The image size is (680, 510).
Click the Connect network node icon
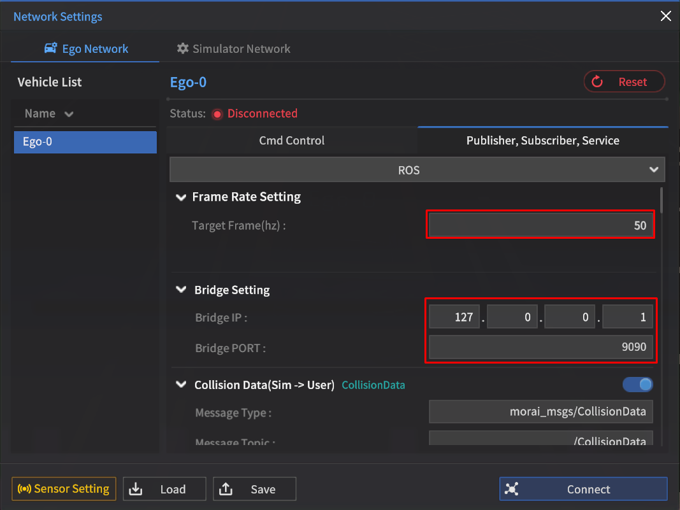511,489
